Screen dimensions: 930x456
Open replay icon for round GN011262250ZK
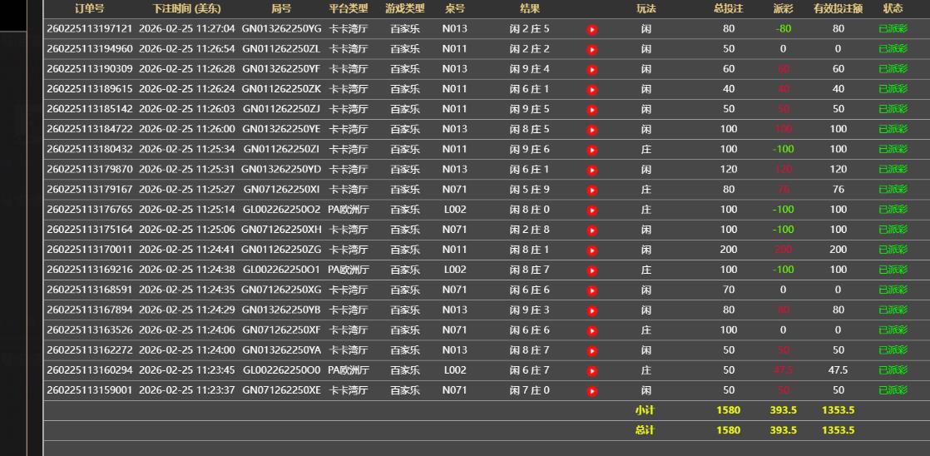(x=592, y=89)
